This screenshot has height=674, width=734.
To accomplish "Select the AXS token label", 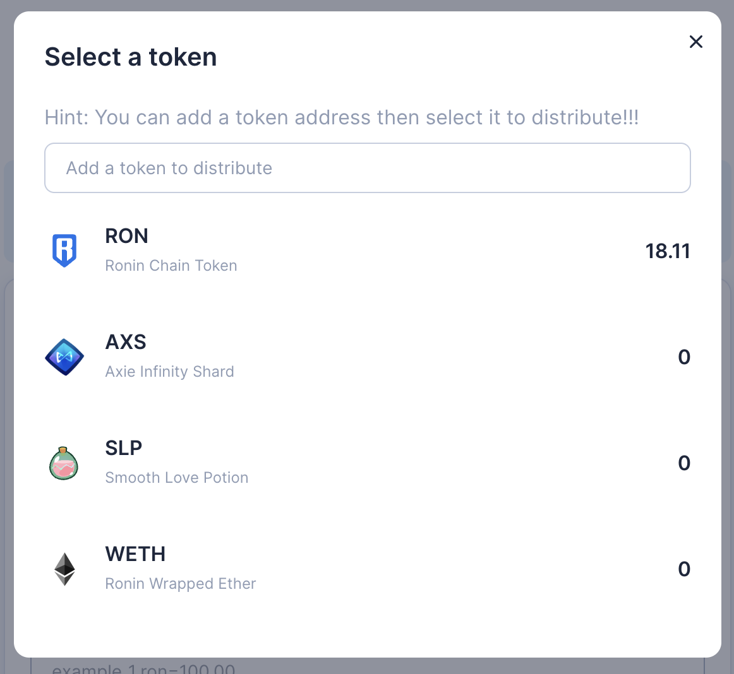I will coord(126,343).
